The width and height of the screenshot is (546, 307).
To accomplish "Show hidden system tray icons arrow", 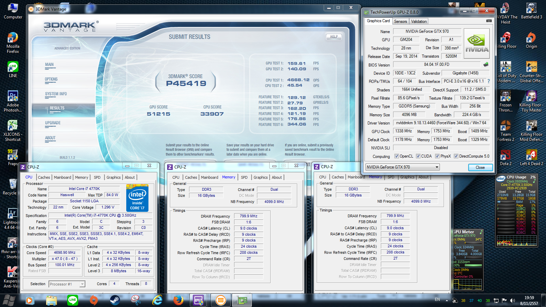I will coord(447,301).
